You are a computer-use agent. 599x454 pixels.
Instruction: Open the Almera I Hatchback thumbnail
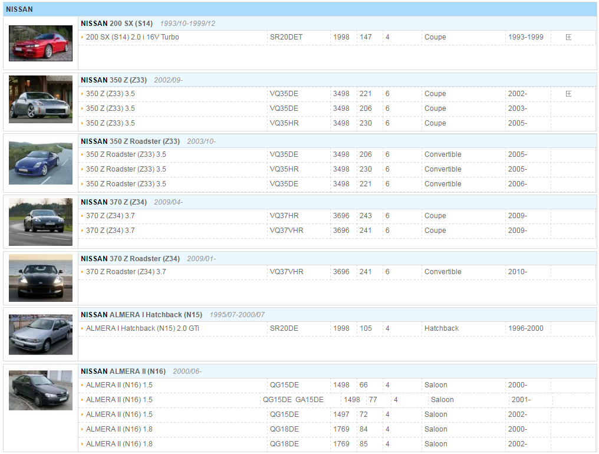pos(41,335)
